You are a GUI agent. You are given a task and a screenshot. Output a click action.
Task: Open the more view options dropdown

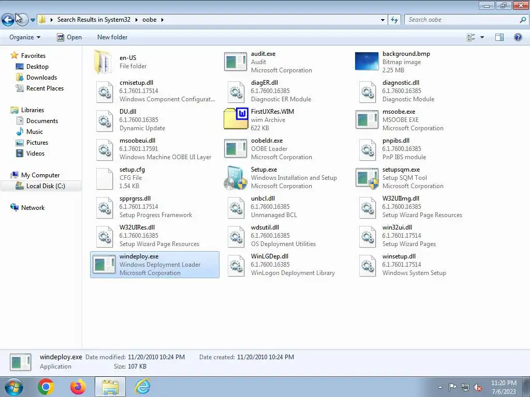[x=482, y=37]
